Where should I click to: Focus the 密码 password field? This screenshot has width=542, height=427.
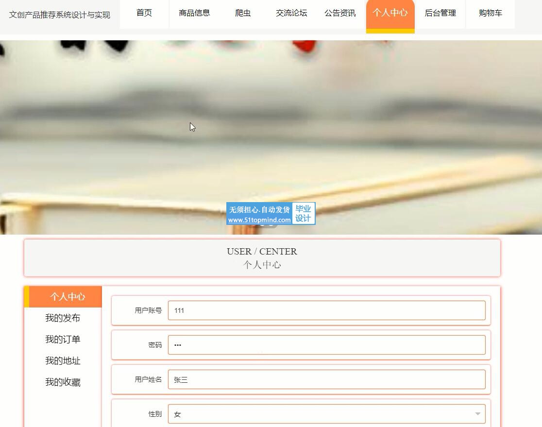[327, 345]
